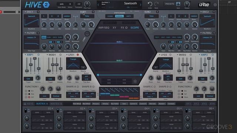Click the SUB1 solo S icon

click(x=93, y=12)
